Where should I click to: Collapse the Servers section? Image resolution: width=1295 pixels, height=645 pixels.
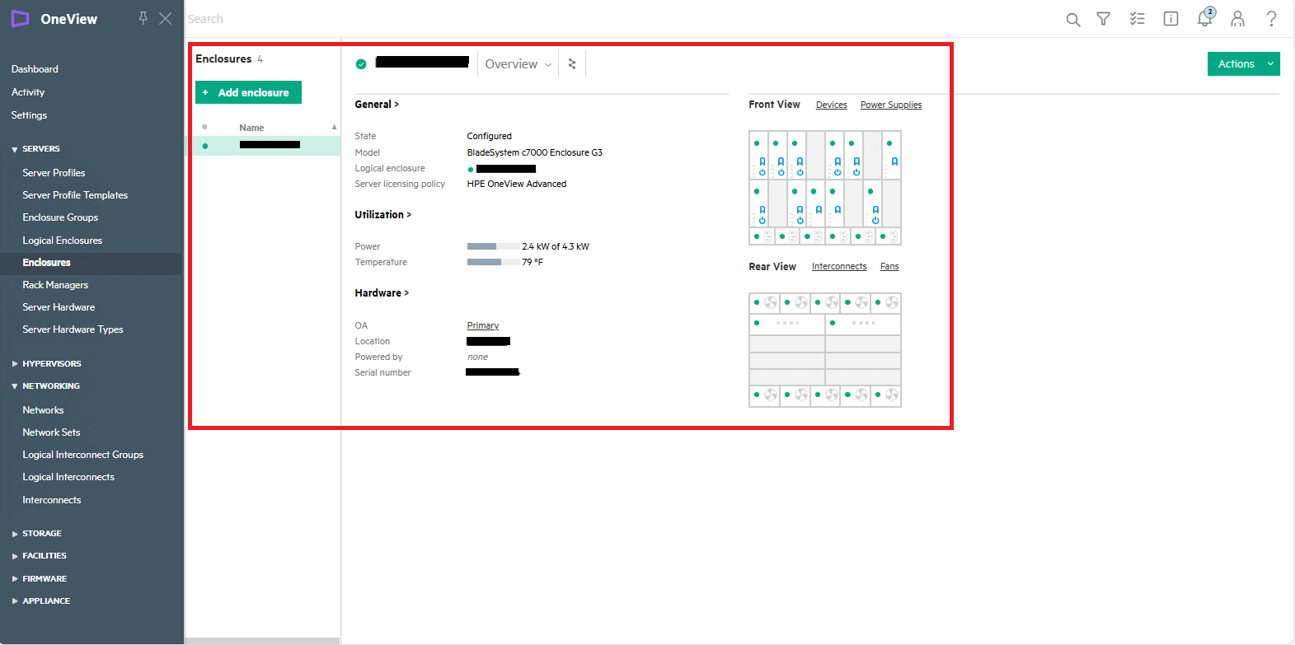(40, 149)
